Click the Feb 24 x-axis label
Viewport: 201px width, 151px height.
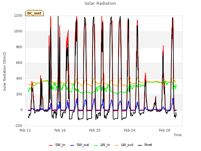130,130
